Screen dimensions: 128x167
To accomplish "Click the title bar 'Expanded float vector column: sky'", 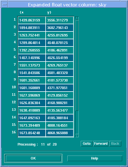I will click(x=67, y=5).
